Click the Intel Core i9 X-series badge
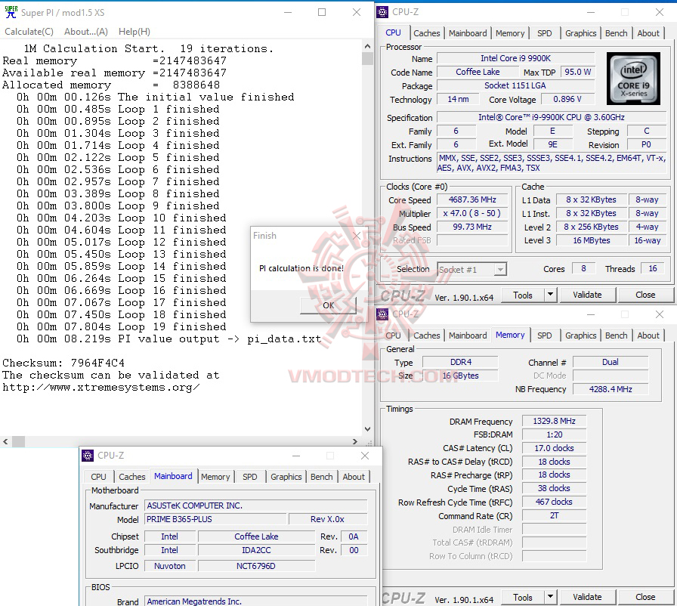This screenshot has width=677, height=606. pyautogui.click(x=633, y=79)
